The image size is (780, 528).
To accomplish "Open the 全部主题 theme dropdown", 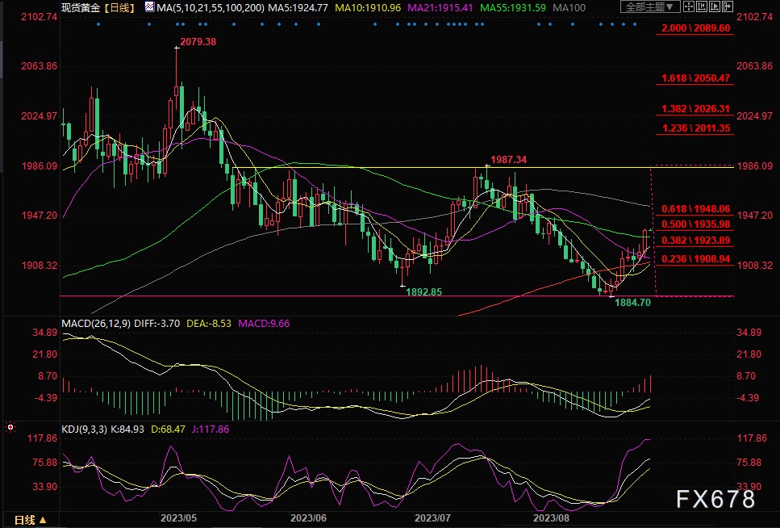I will pos(647,7).
